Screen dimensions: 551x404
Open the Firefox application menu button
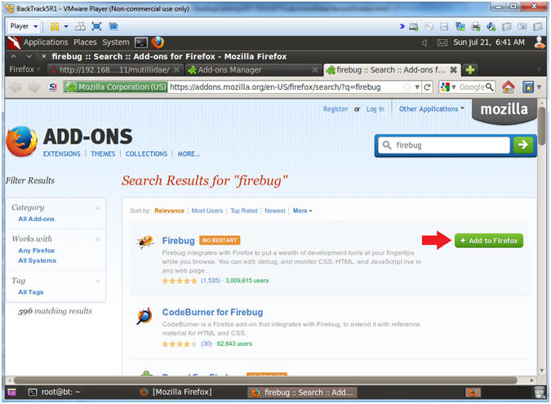coord(24,69)
